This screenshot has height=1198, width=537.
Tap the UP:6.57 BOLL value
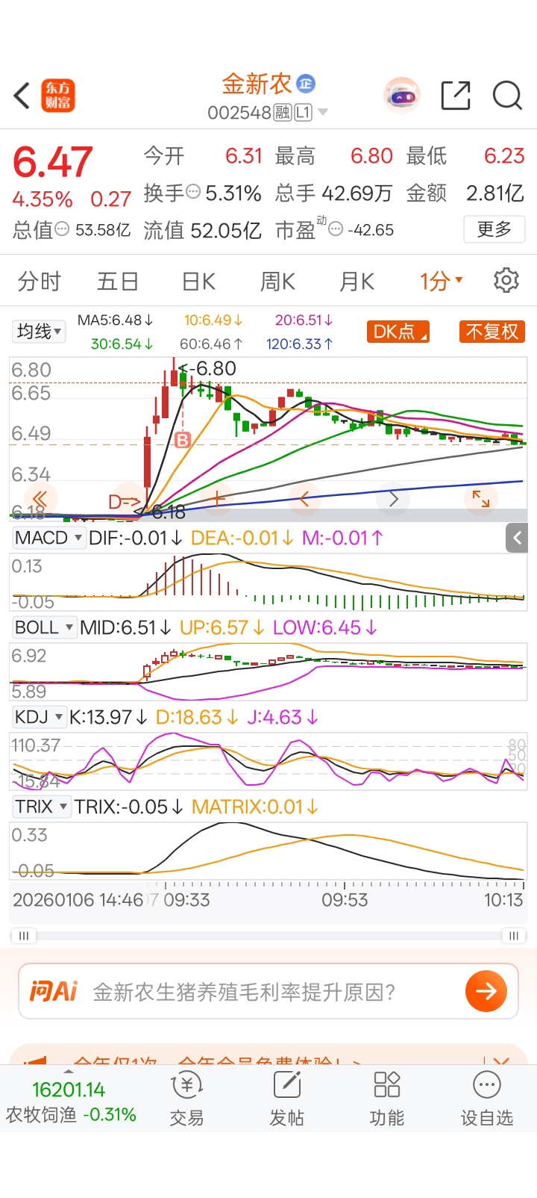tap(222, 627)
